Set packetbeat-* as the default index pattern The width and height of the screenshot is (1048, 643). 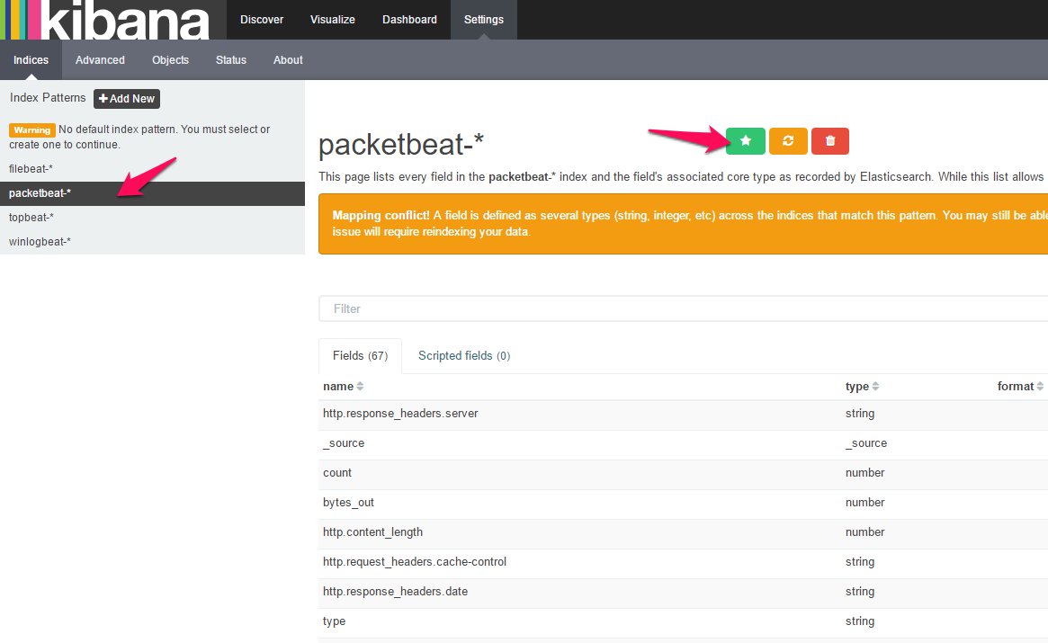745,141
